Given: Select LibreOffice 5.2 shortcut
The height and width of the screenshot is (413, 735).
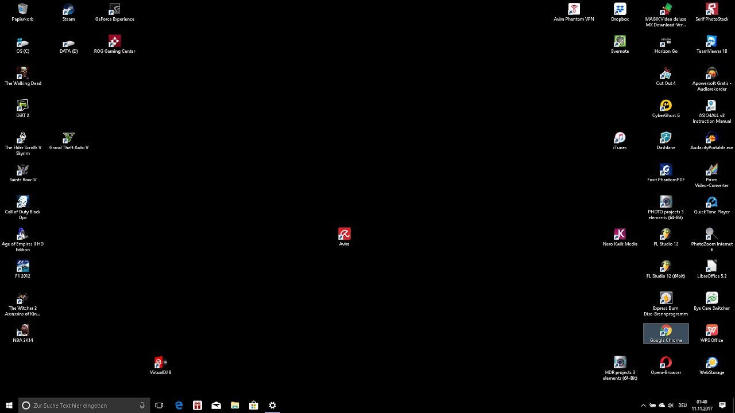Looking at the screenshot, I should pyautogui.click(x=711, y=270).
